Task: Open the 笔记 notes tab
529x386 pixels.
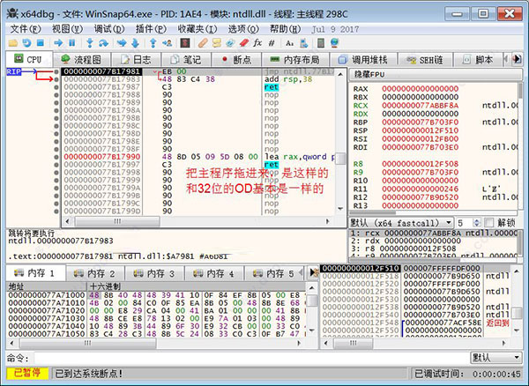Action: (187, 60)
